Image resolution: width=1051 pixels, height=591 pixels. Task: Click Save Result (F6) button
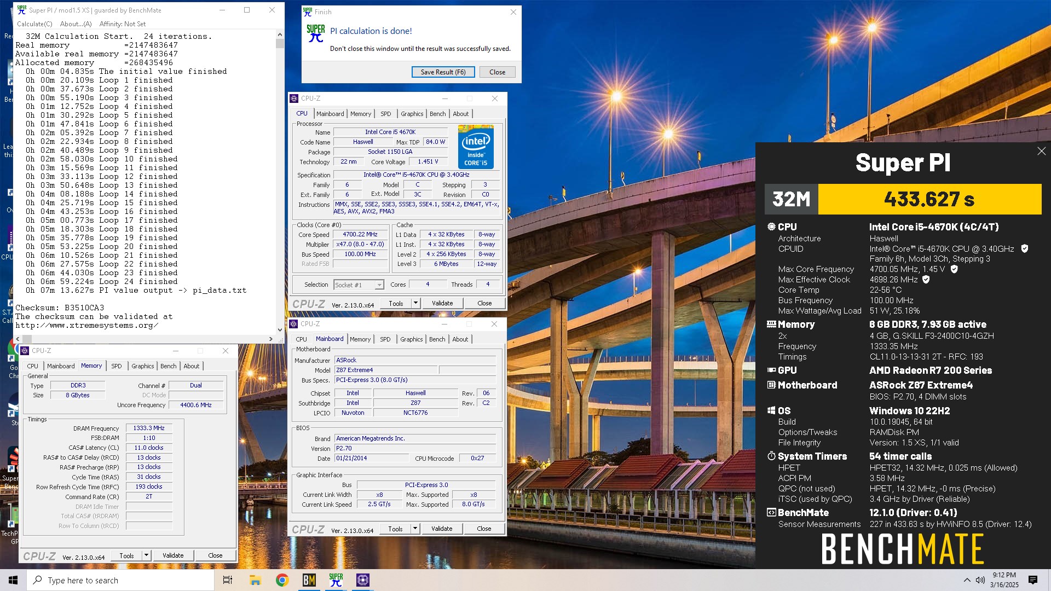443,72
